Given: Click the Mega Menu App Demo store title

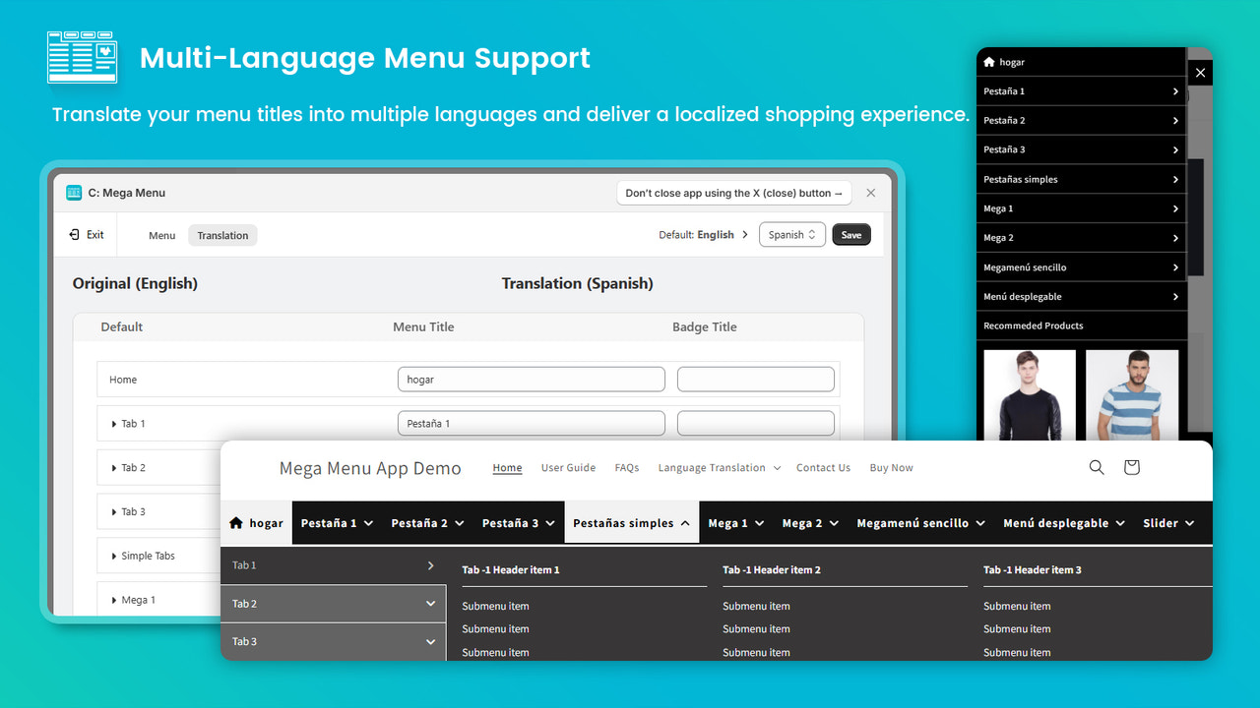Looking at the screenshot, I should point(370,468).
